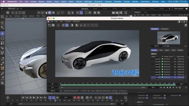Expand arrow at right of Picture Viewer playback controls

coord(186,88)
